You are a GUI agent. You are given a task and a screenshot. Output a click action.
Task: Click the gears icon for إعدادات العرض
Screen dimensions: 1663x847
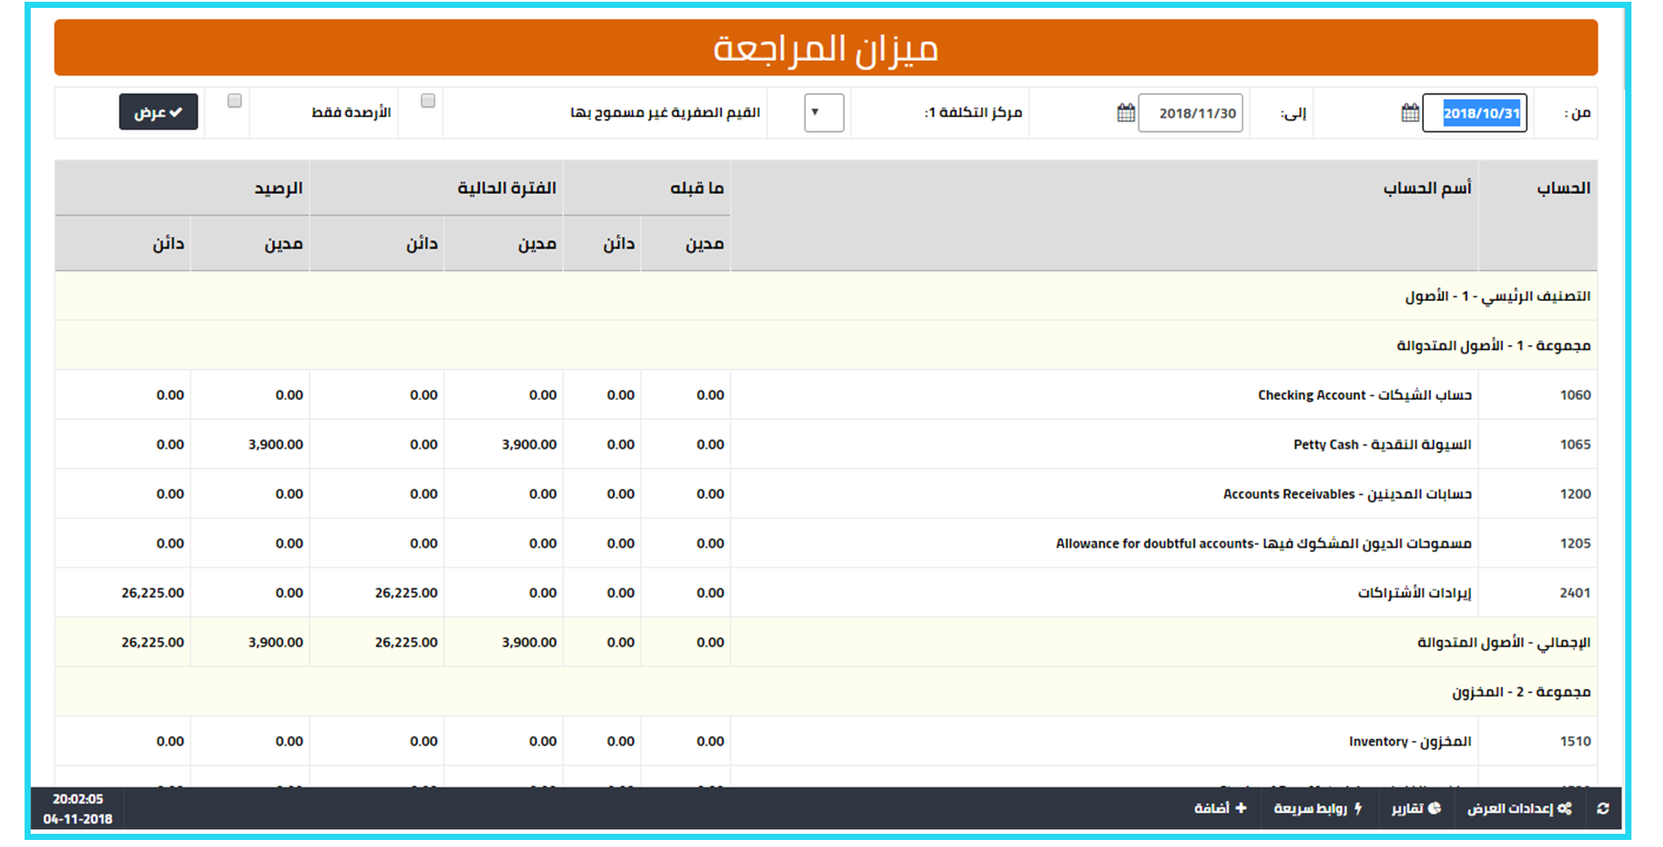click(1564, 808)
